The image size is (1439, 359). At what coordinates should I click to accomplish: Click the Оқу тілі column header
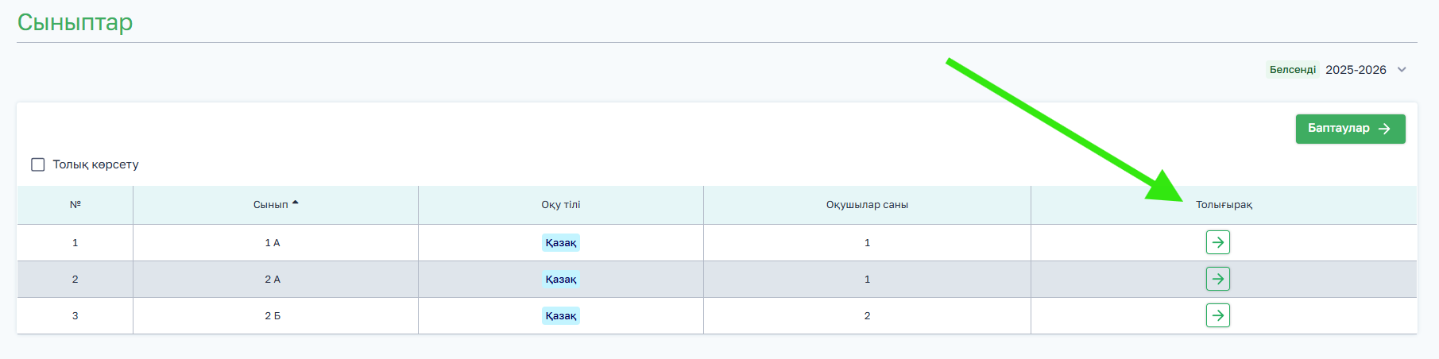(x=561, y=205)
